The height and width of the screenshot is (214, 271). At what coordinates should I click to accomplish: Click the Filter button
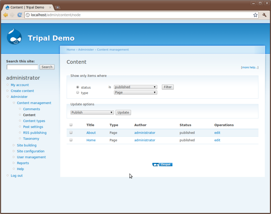[168, 87]
